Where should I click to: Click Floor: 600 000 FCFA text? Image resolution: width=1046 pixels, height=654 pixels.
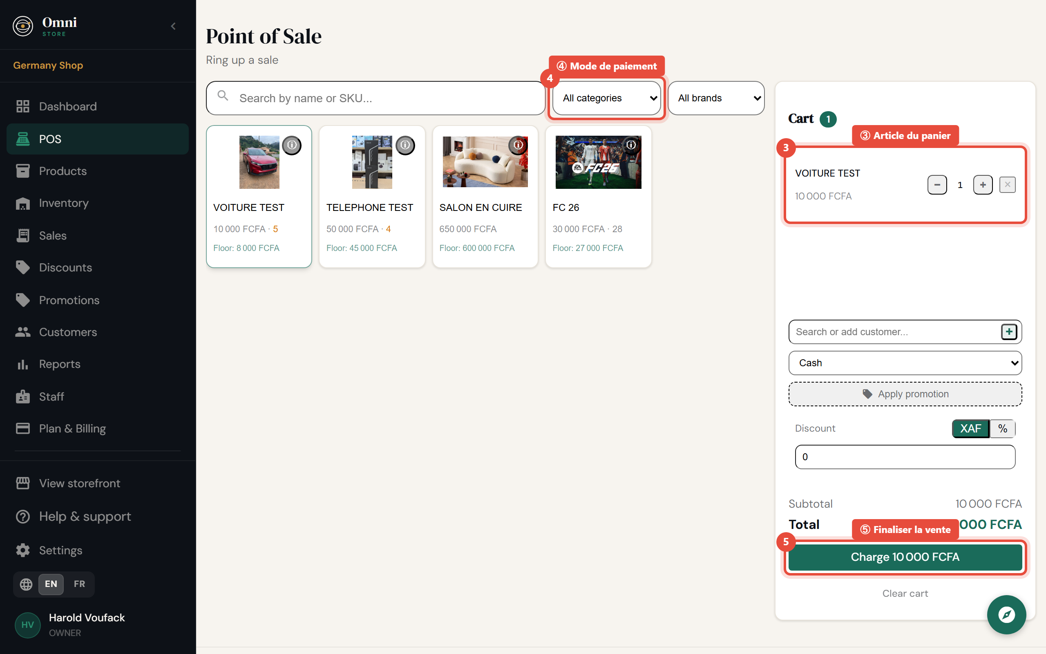tap(477, 248)
